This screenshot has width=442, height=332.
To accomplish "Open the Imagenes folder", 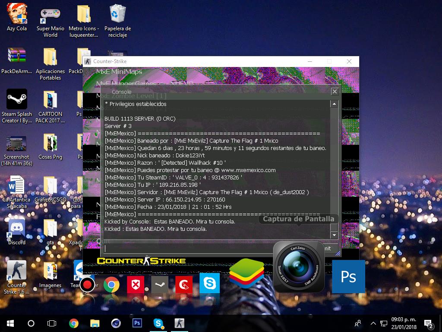I will click(50, 275).
